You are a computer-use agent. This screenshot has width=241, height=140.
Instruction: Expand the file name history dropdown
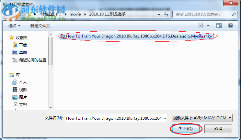click(165, 118)
